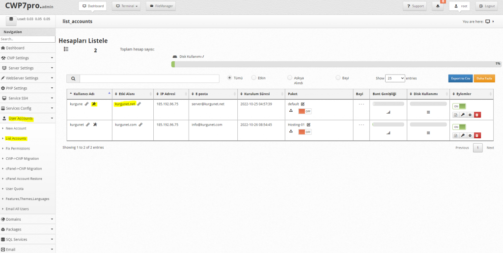The width and height of the screenshot is (503, 253).
Task: Click the gear icon for the kurgune account
Action: (x=470, y=115)
